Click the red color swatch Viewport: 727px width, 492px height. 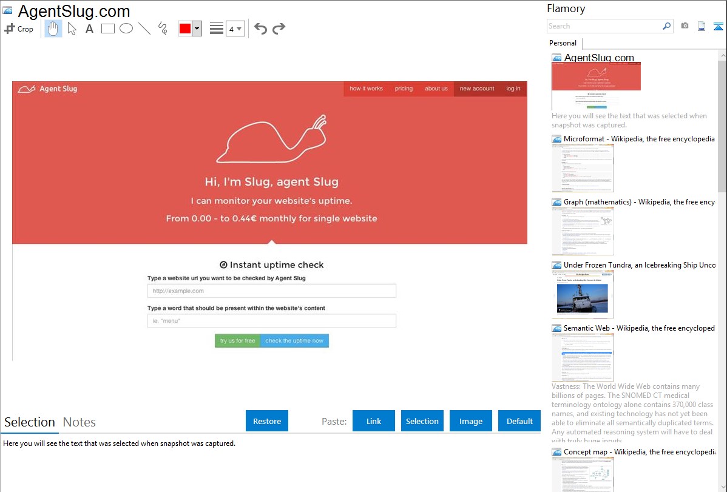pos(185,29)
